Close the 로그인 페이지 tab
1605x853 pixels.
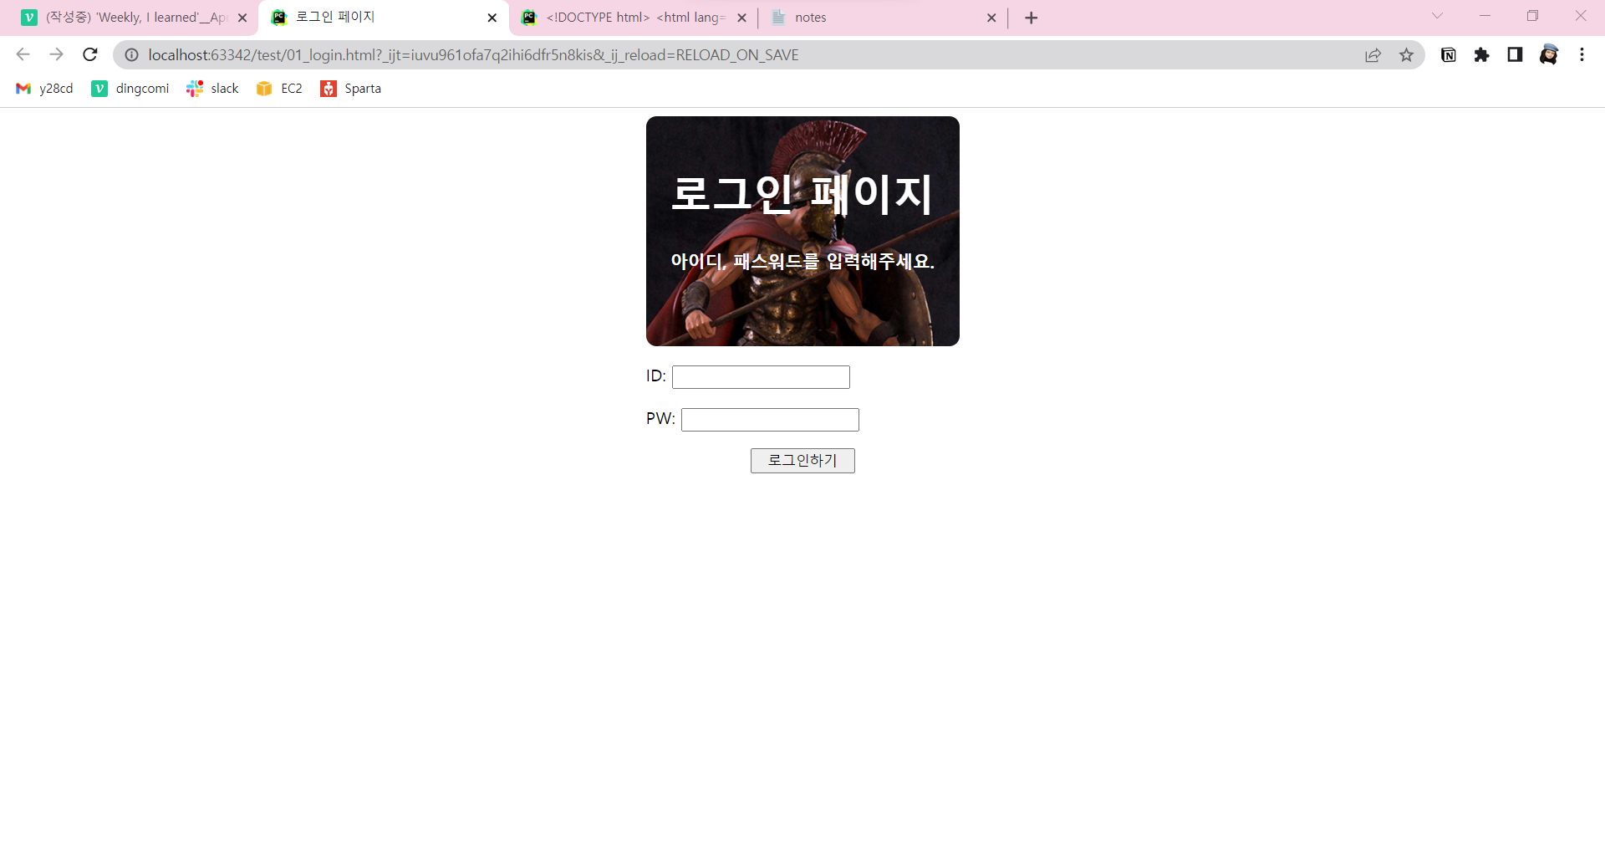(492, 18)
